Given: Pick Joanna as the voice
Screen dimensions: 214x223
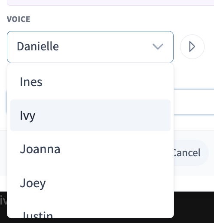Looking at the screenshot, I should (x=90, y=149).
